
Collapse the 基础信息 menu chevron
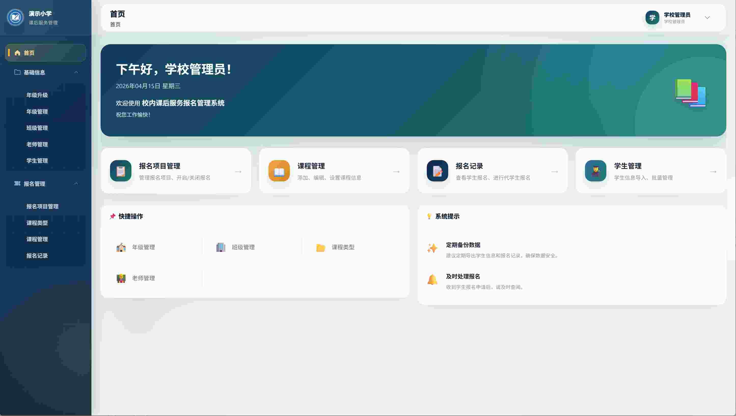(x=76, y=72)
